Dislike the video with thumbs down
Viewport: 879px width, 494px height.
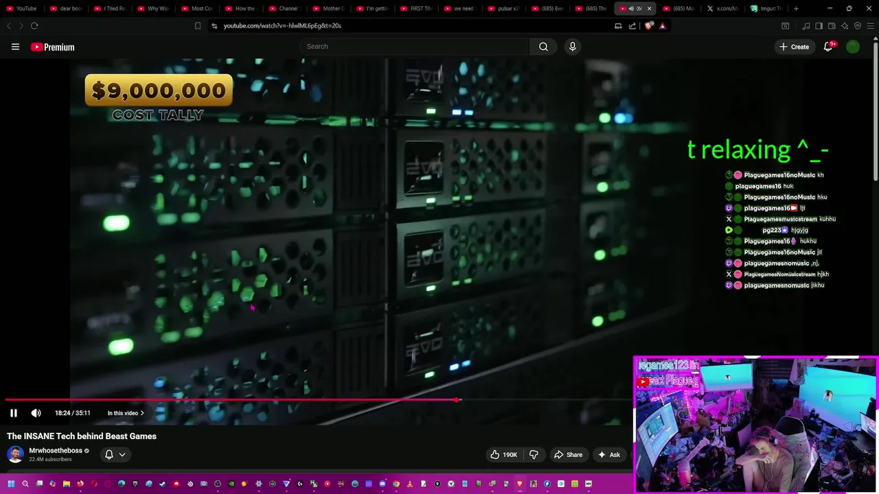pyautogui.click(x=534, y=454)
